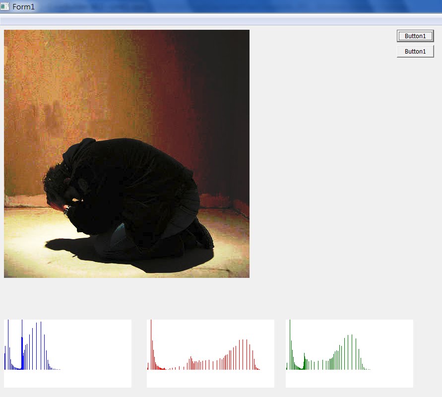Viewport: 442px width, 397px height.
Task: Click the Form1 window icon in the title bar
Action: [4, 6]
